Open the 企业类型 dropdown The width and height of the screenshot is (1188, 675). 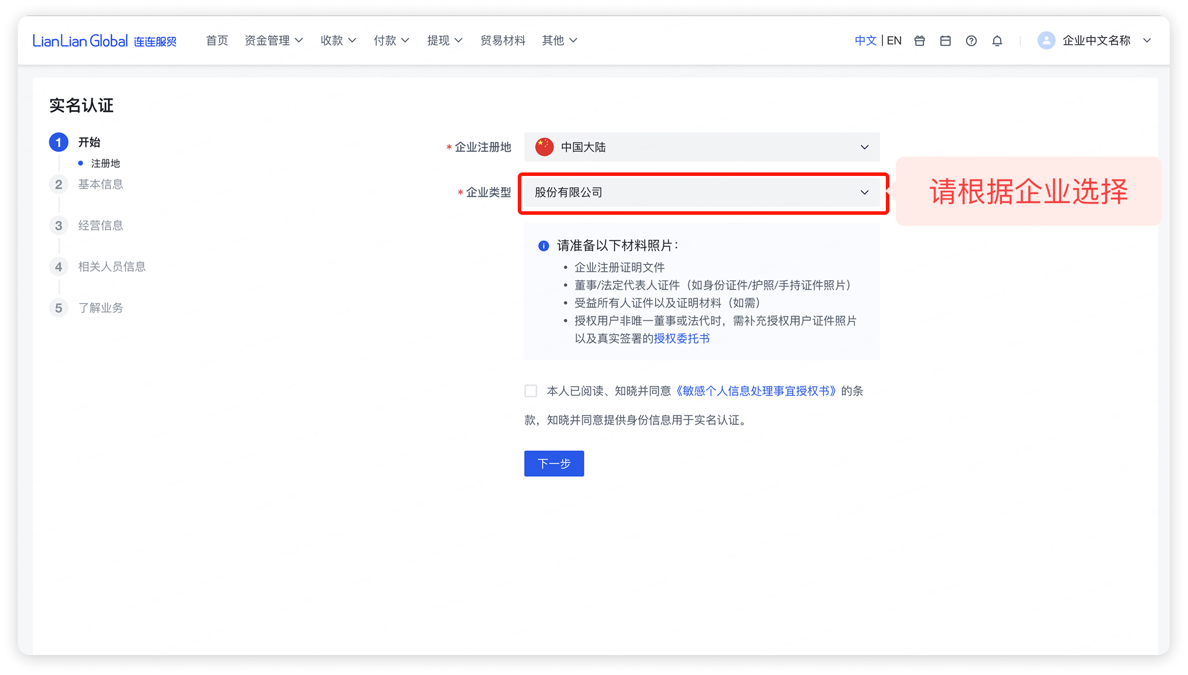[701, 192]
